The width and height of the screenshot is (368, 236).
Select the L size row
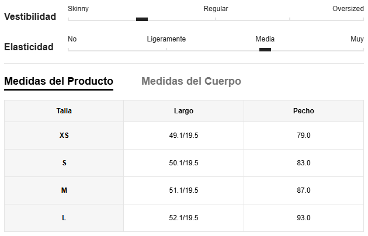pos(184,218)
